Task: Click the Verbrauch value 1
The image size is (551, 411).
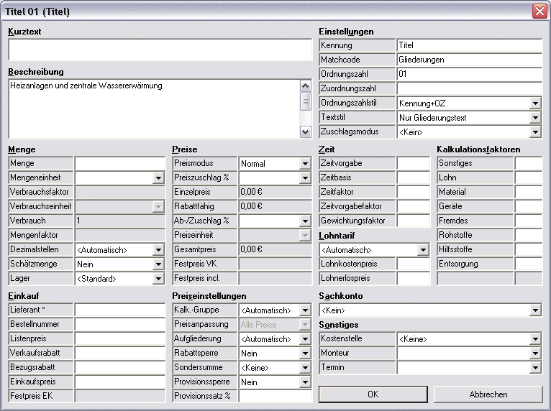Action: (78, 221)
